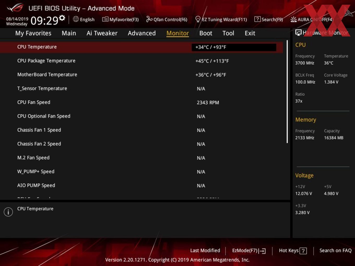Viewport: 355px width, 266px height.
Task: Click the 37x ratio value
Action: pos(299,101)
